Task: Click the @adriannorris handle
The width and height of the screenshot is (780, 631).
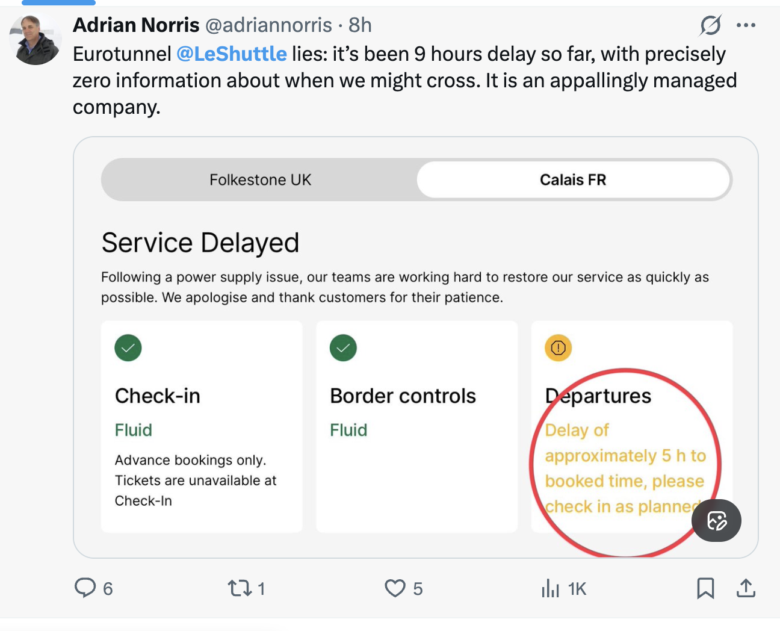Action: [x=268, y=25]
